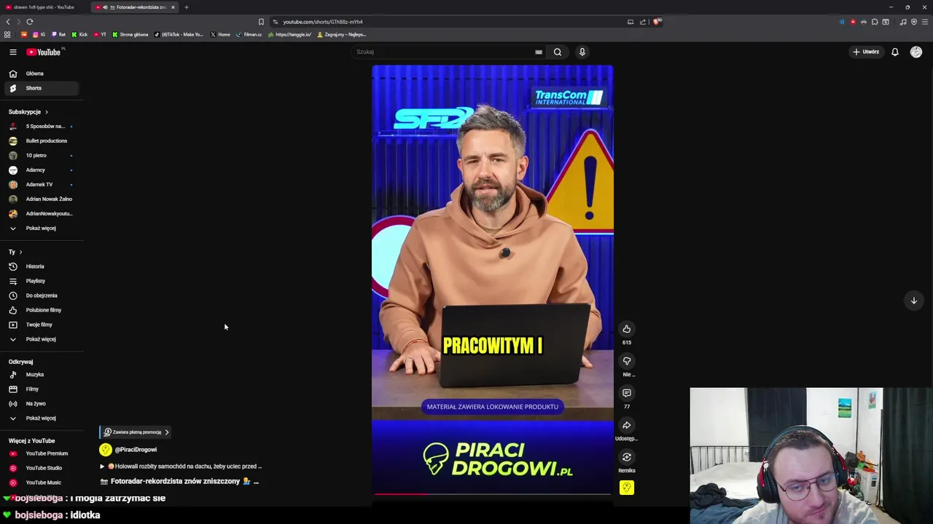Open the Adamcy channel
The height and width of the screenshot is (524, 933).
(42, 170)
